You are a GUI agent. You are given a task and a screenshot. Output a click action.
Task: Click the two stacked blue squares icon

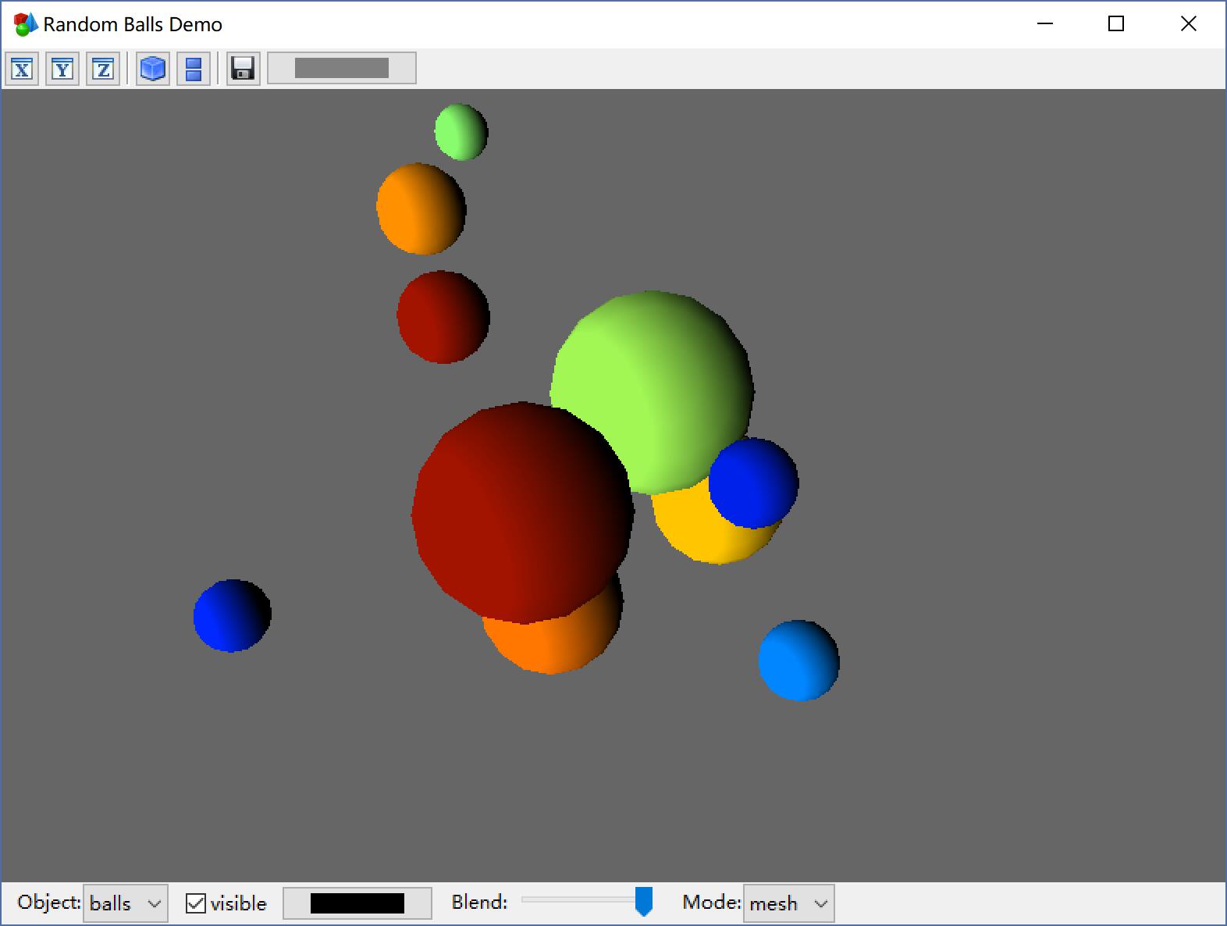(x=194, y=69)
